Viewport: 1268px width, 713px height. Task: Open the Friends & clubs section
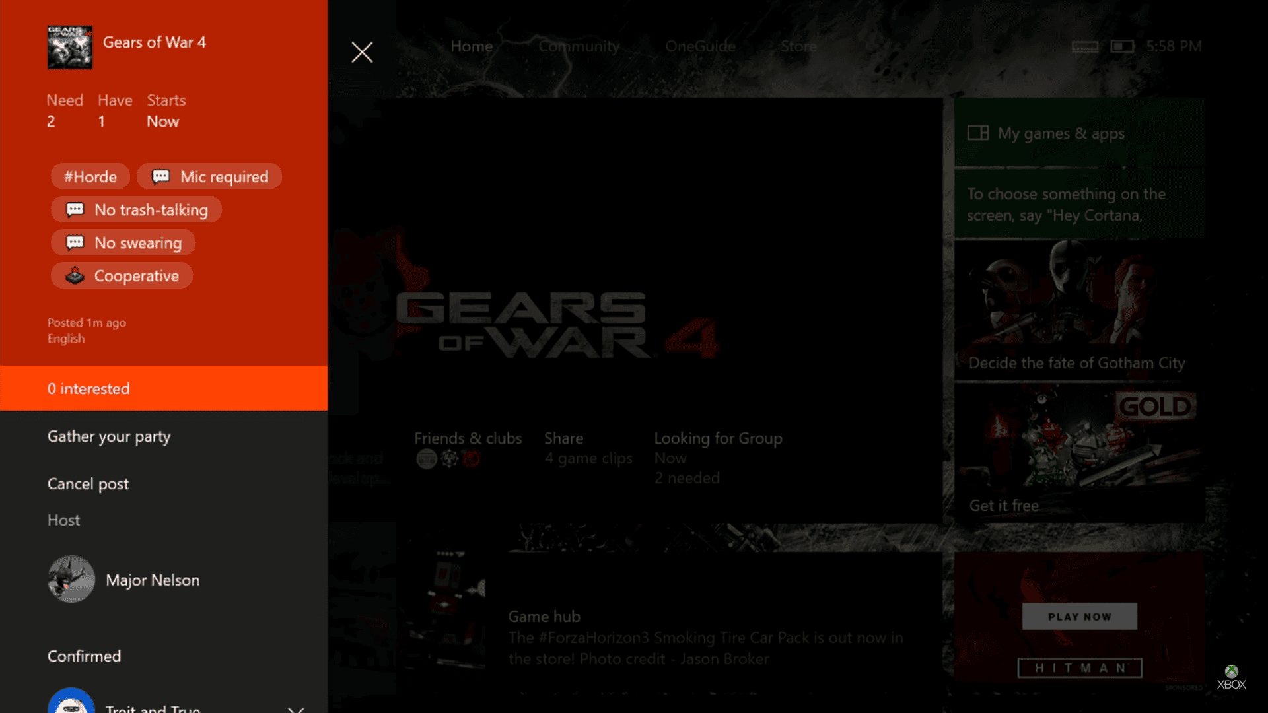click(x=468, y=449)
